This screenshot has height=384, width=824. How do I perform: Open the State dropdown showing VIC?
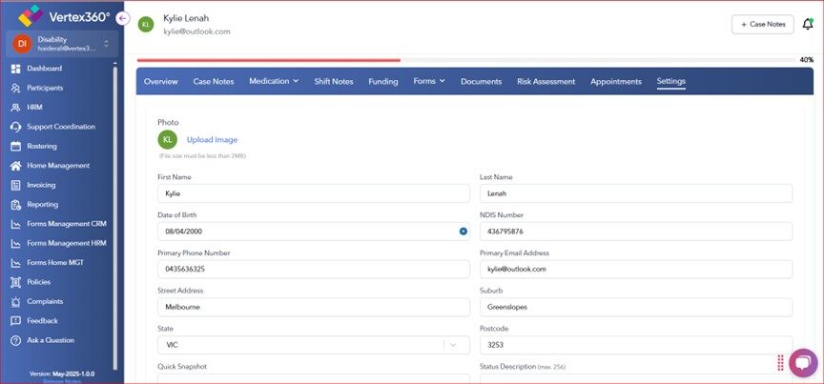314,345
